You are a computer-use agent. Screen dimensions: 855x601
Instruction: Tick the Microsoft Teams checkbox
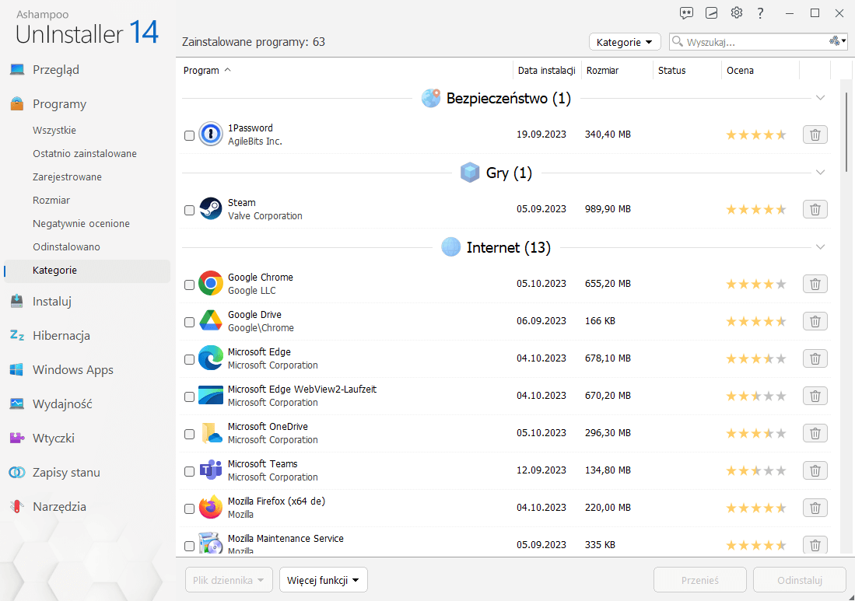(x=189, y=472)
